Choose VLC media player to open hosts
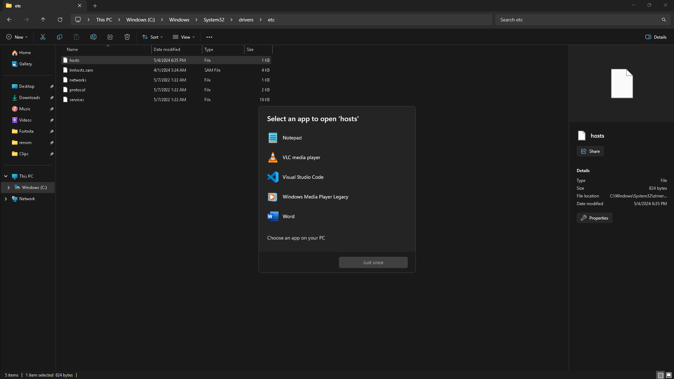The height and width of the screenshot is (379, 674). click(x=337, y=157)
